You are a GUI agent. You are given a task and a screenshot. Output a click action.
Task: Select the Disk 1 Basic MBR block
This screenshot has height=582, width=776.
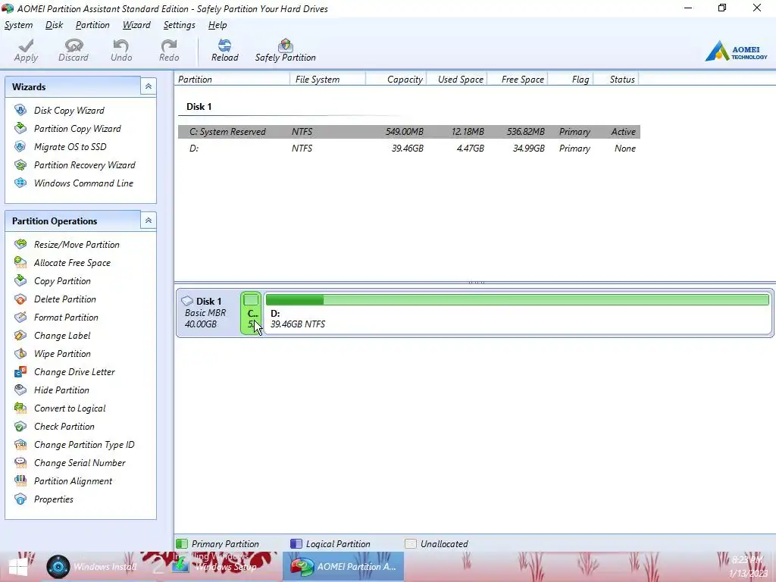tap(208, 313)
